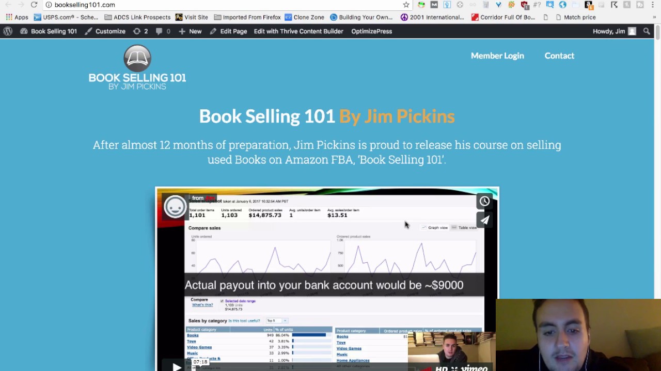Screen dimensions: 661x371
Task: Open the blue globe extension icon
Action: click(x=563, y=5)
